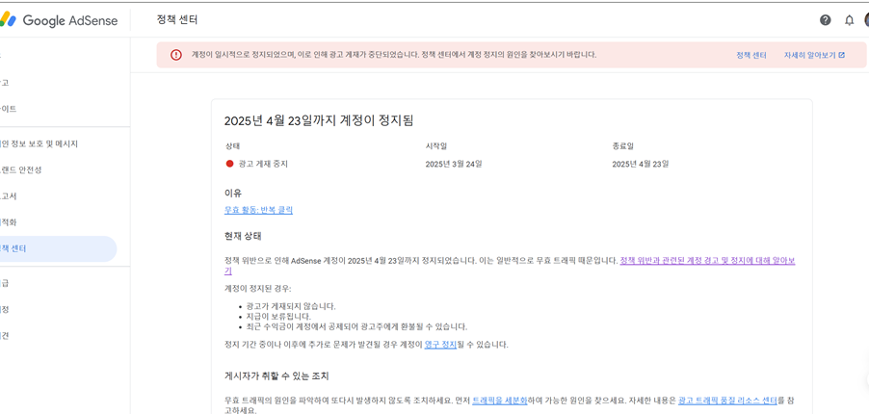Viewport: 869px width, 414px height.
Task: Click the 이유 section heading
Action: (x=233, y=193)
